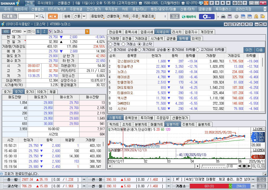Click the magnifier next to the menu search box

point(42,16)
